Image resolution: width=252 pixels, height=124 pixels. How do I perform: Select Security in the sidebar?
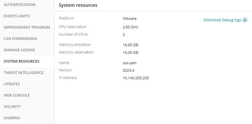tap(12, 107)
